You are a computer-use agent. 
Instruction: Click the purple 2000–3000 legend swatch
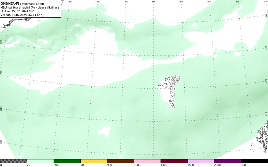tap(228, 161)
